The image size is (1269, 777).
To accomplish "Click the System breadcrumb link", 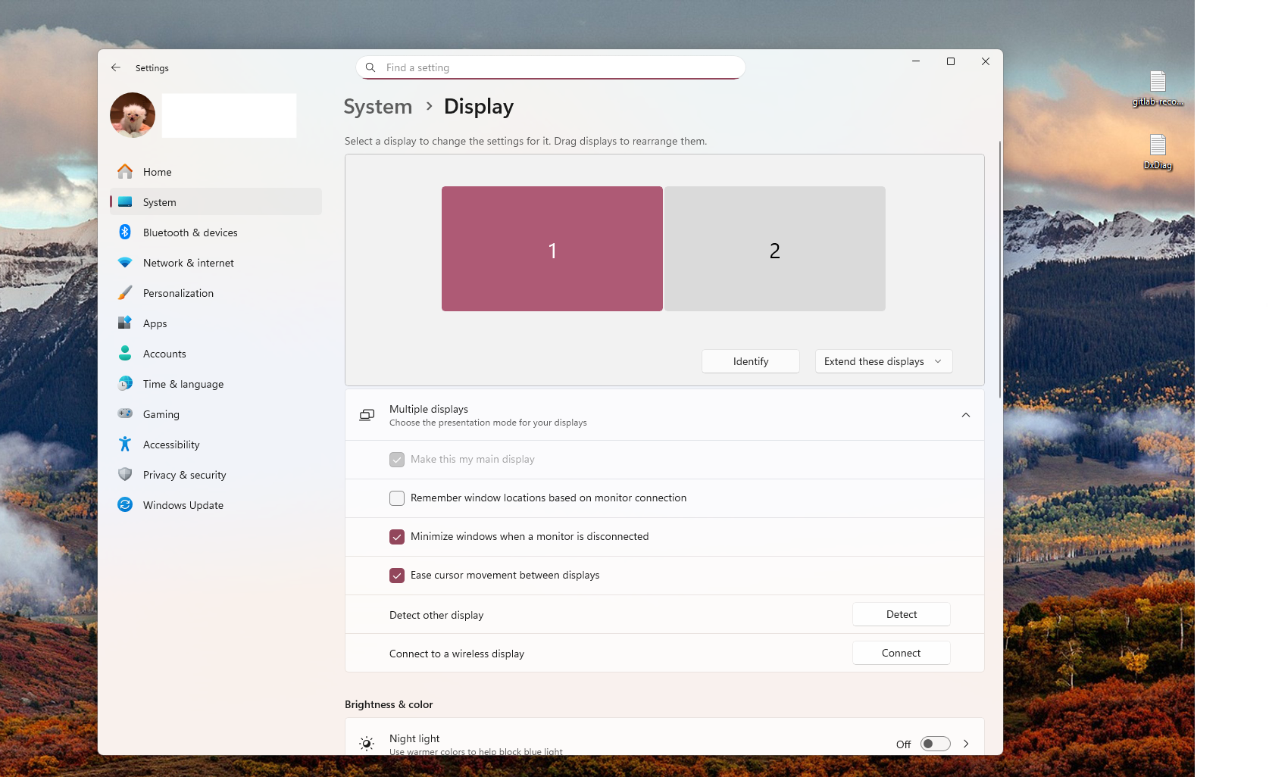I will 378,107.
